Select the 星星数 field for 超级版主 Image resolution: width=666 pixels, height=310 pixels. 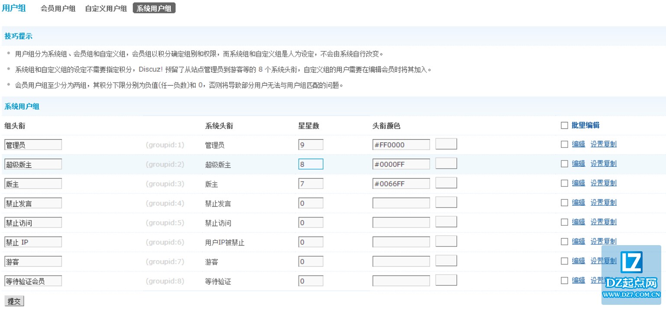point(310,163)
